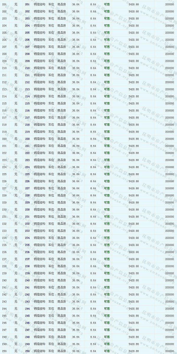177x354 pixels.
Task: Select the 可售 status in row 248
Action: (107, 337)
